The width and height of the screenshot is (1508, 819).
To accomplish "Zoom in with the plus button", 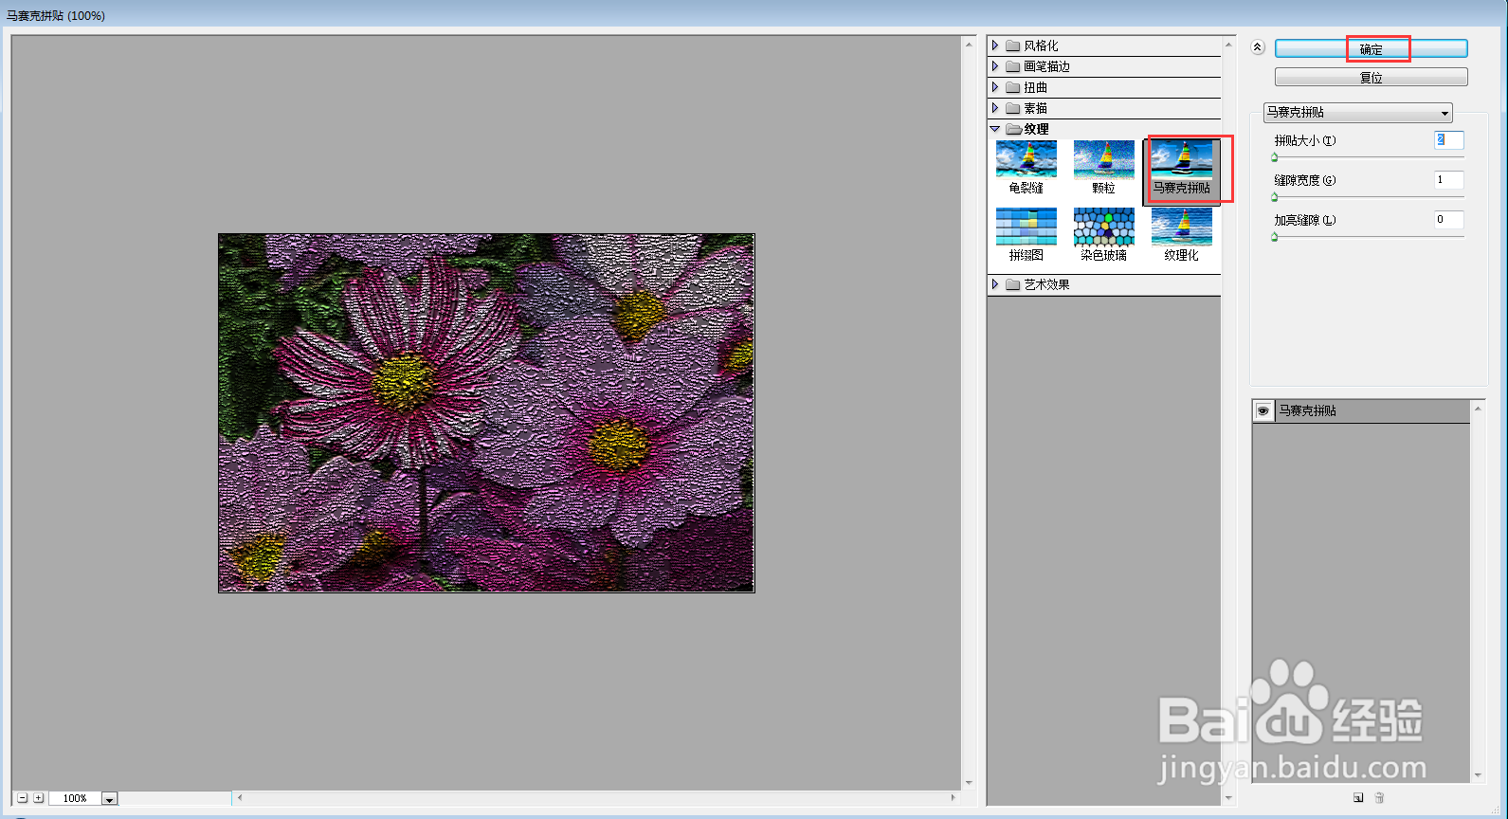I will [x=39, y=798].
